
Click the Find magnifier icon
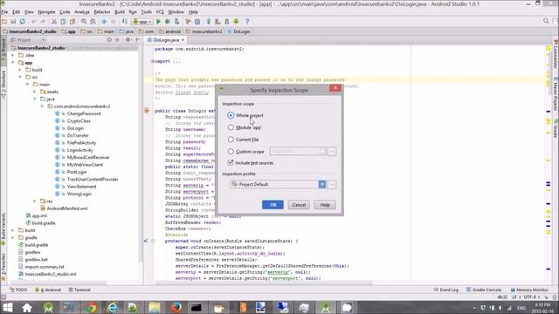(84, 22)
